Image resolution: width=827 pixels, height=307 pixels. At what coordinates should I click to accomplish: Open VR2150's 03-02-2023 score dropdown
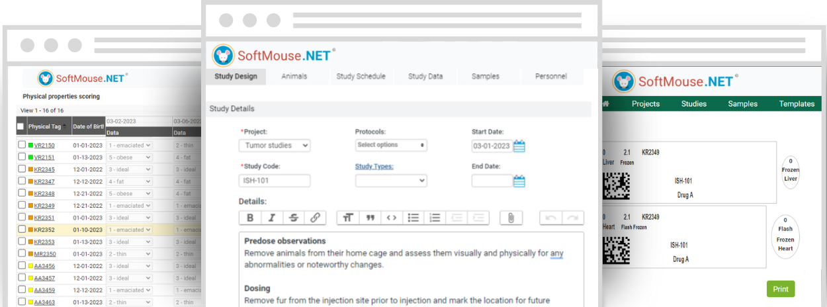coord(129,145)
